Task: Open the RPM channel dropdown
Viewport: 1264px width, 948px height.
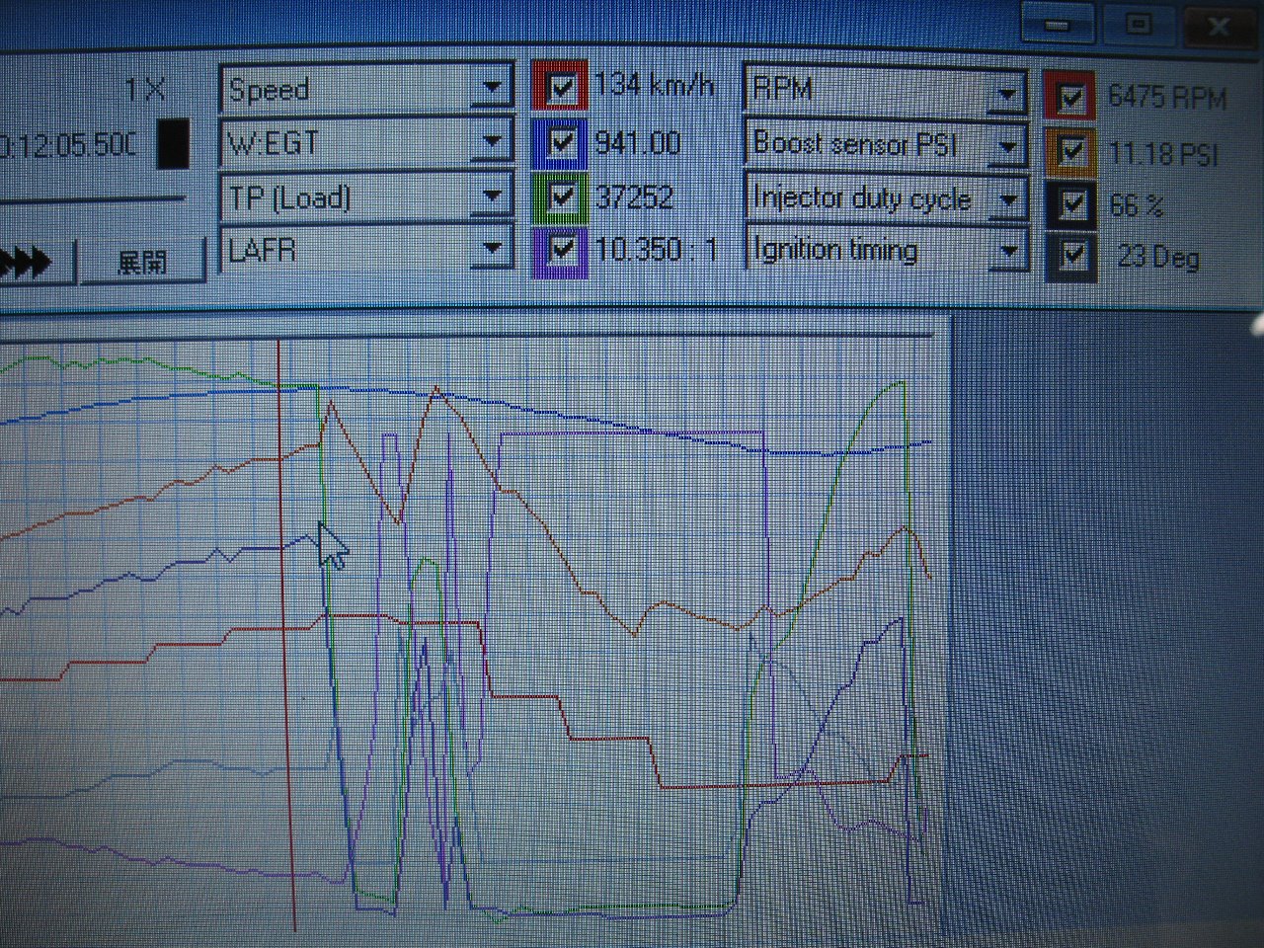Action: (x=1007, y=93)
